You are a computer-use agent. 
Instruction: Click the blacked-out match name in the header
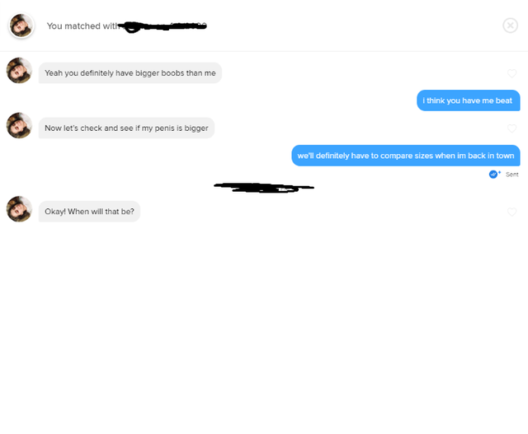click(163, 26)
